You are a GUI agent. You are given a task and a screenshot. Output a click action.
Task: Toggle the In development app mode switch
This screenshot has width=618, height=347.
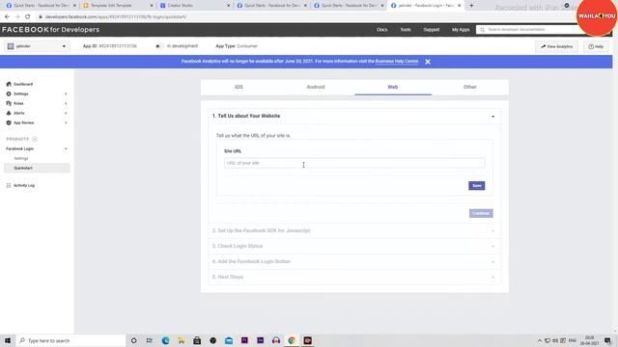click(158, 46)
